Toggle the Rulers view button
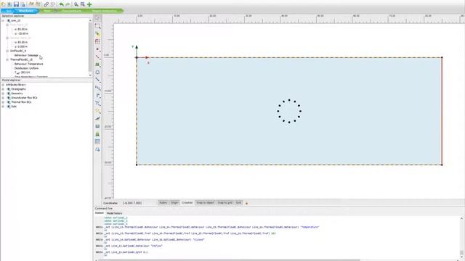The height and width of the screenshot is (261, 465). tap(163, 203)
